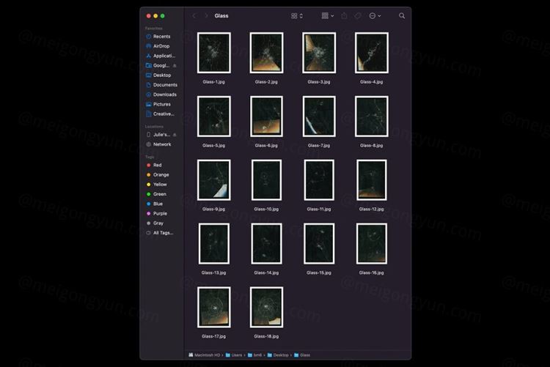Open Recents in the sidebar
The width and height of the screenshot is (550, 367).
click(x=161, y=37)
